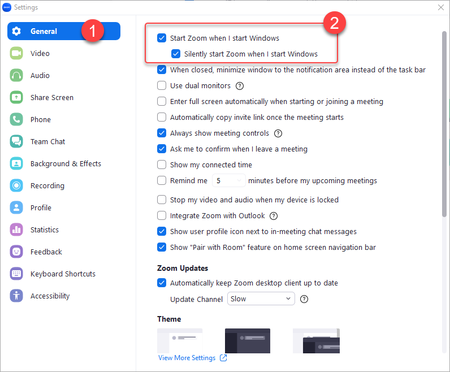Open the Share Screen icon
Image resolution: width=450 pixels, height=372 pixels.
[16, 97]
